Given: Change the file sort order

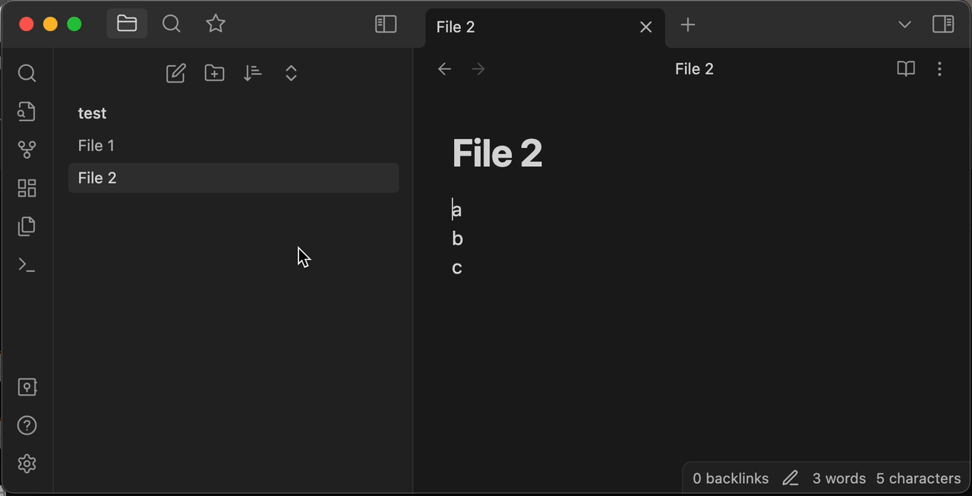Looking at the screenshot, I should coord(253,73).
